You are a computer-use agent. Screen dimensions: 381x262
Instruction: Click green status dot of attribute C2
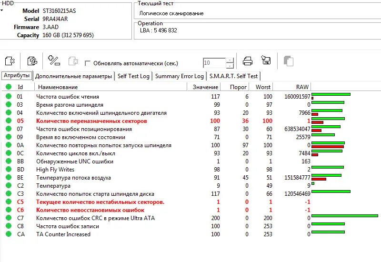[x=9, y=185]
